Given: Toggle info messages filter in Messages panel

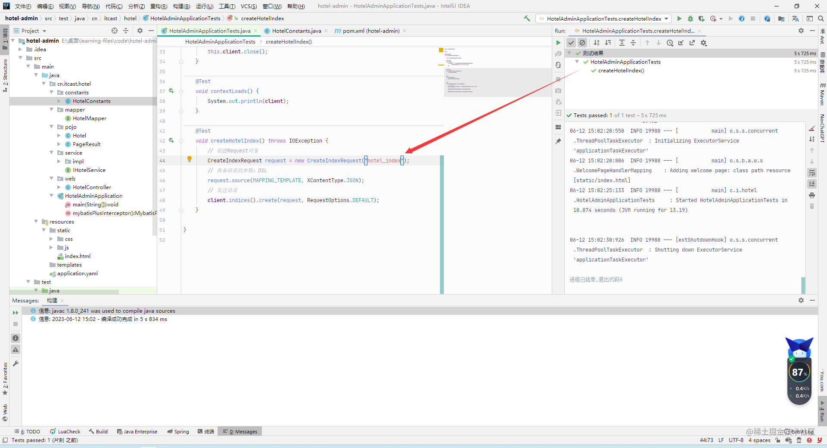Looking at the screenshot, I should (16, 338).
